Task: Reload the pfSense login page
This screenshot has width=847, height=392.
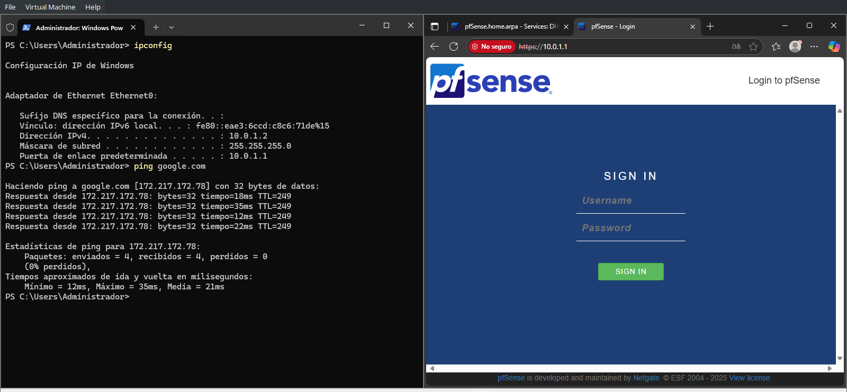Action: pyautogui.click(x=454, y=47)
